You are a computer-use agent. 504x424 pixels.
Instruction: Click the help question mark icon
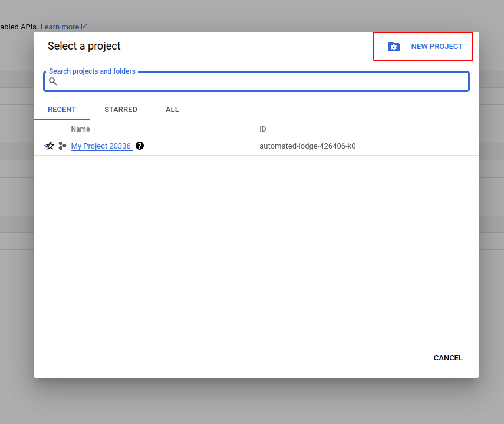140,146
